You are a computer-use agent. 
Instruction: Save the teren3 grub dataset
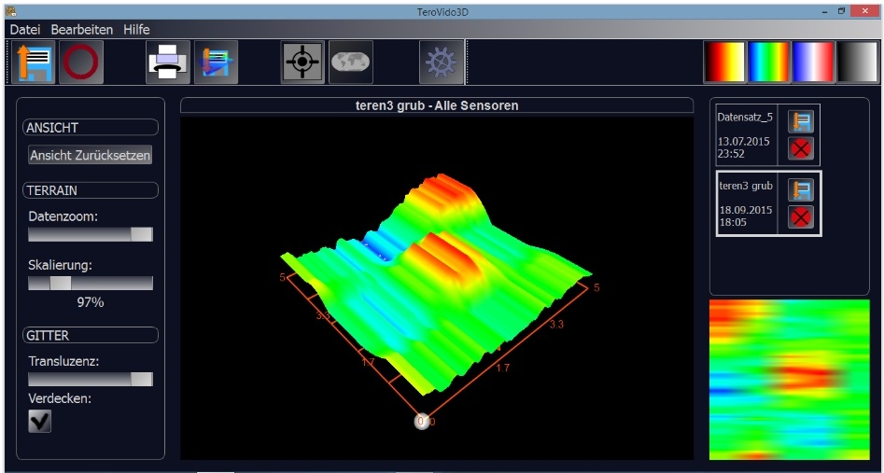(800, 190)
